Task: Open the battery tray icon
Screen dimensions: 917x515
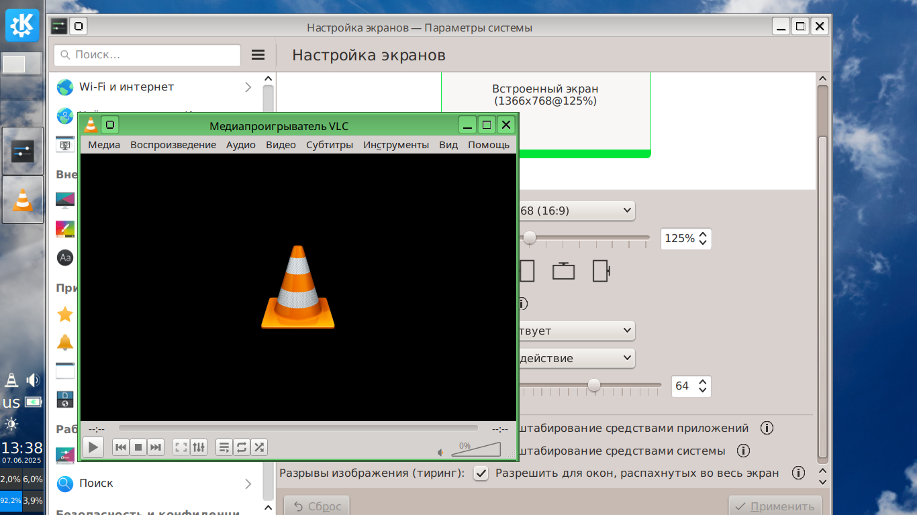Action: 33,402
